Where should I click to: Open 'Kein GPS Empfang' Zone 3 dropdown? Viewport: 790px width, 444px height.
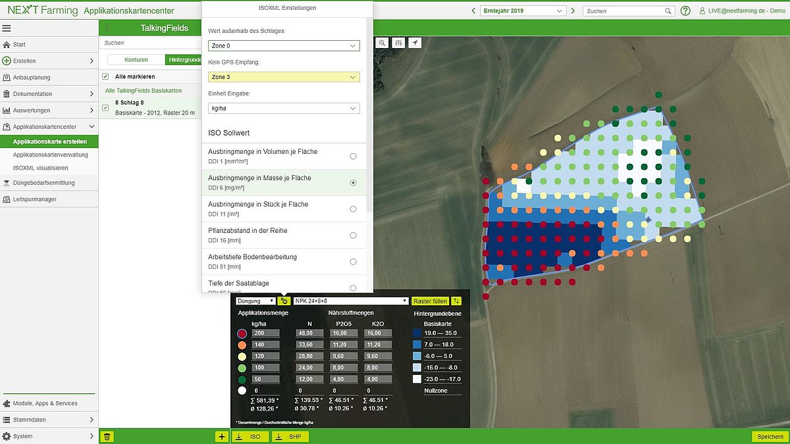(x=284, y=77)
